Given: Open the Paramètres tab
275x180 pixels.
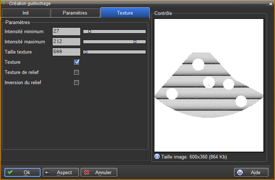Looking at the screenshot, I should coord(75,13).
